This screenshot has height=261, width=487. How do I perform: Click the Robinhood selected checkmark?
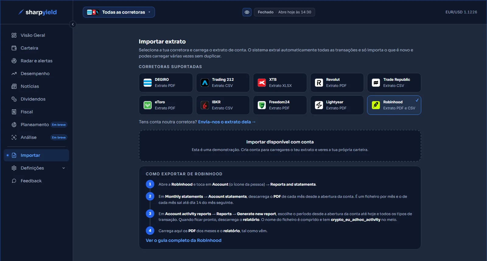417,100
